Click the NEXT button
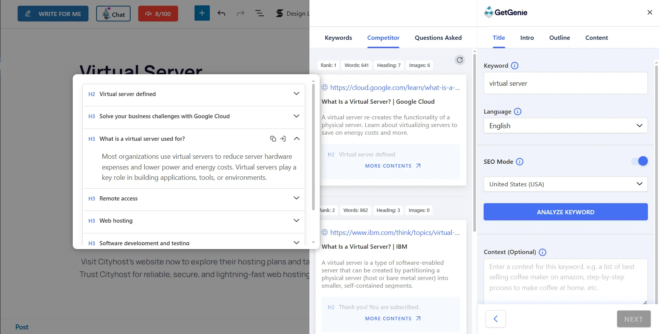Screen dimensions: 659x334 pyautogui.click(x=634, y=319)
